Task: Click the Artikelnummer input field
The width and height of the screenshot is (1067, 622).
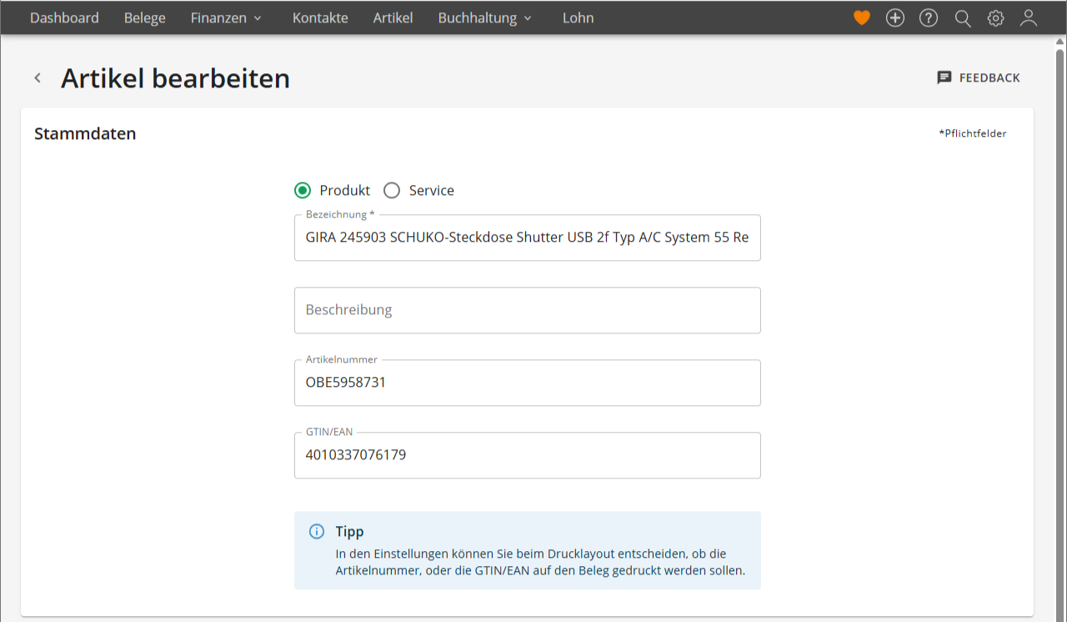Action: pos(527,383)
